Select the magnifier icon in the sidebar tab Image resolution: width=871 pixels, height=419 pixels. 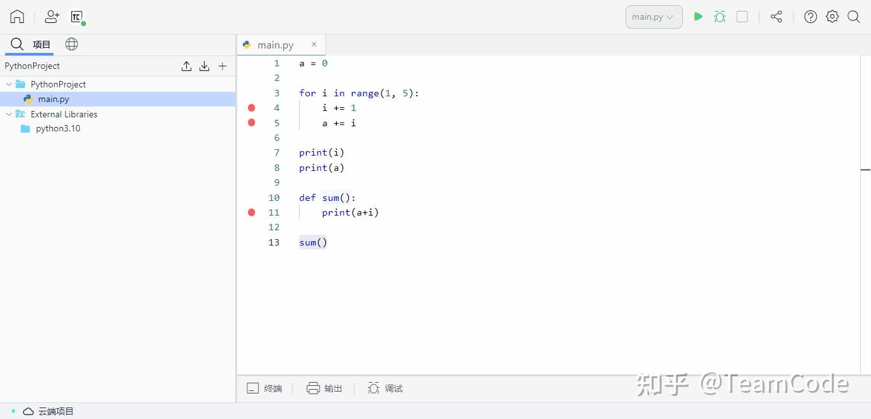[x=17, y=44]
